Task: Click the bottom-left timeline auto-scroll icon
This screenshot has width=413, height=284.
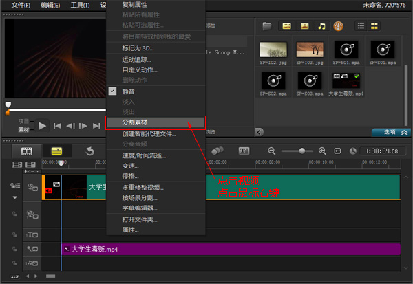Action: pyautogui.click(x=14, y=276)
